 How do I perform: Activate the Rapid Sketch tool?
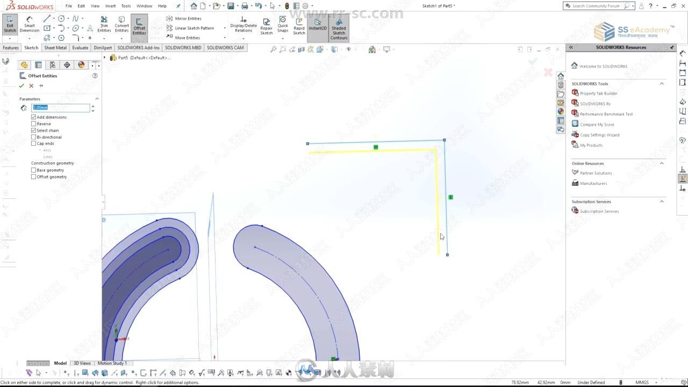[299, 26]
